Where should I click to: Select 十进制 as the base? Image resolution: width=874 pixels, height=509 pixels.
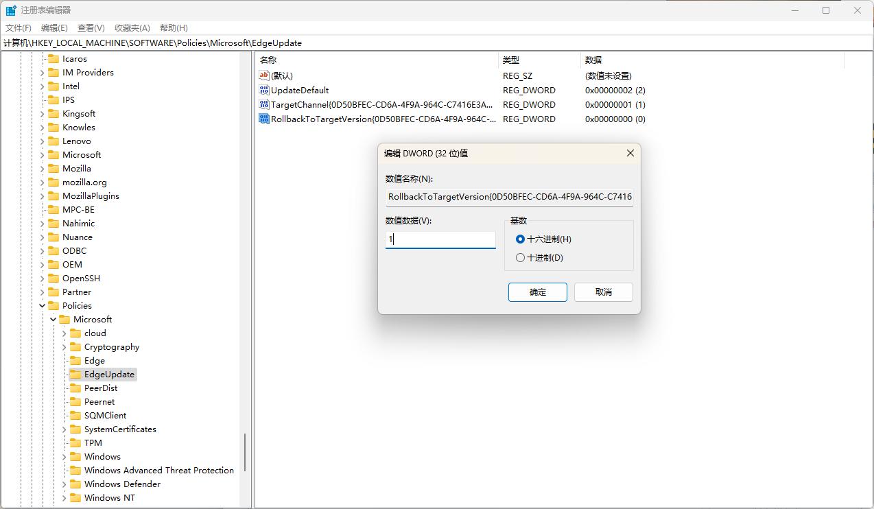[x=520, y=257]
